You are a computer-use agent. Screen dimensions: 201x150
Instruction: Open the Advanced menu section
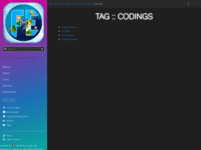tap(9, 92)
